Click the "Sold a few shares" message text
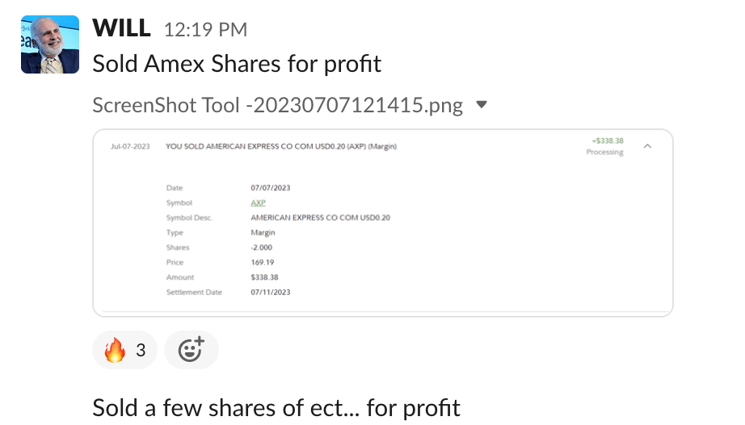The image size is (745, 425). tap(276, 407)
